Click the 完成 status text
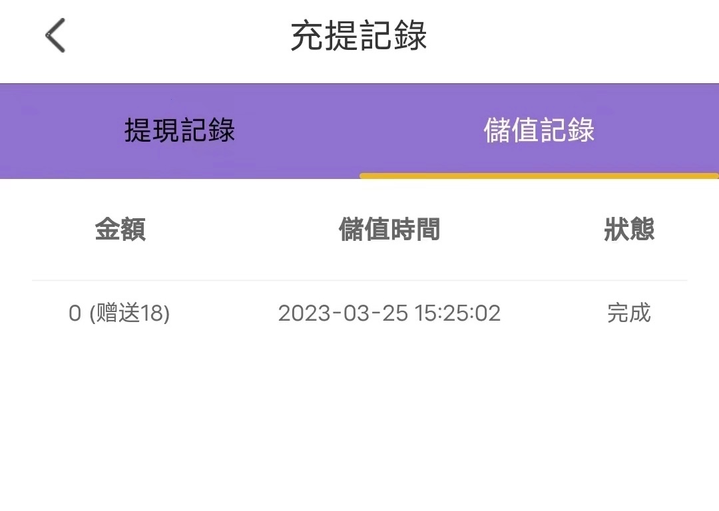Viewport: 719px width, 511px height. click(x=629, y=313)
